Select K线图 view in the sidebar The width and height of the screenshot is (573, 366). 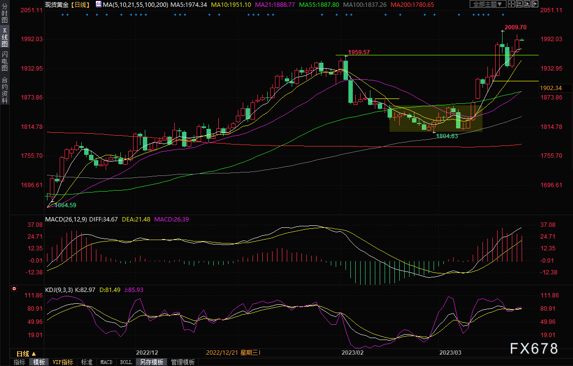5,37
